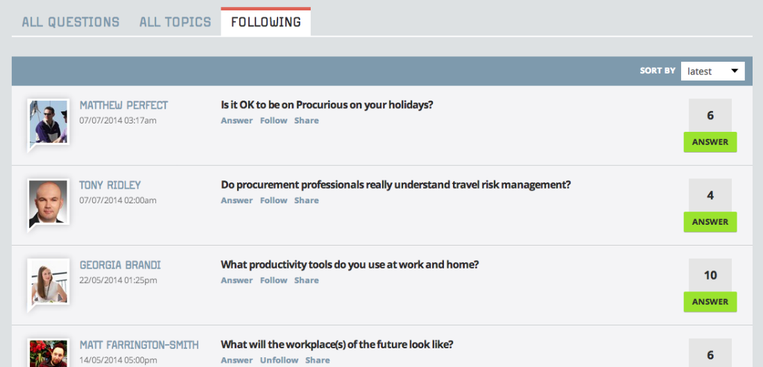Share the productivity tools question

tap(307, 280)
